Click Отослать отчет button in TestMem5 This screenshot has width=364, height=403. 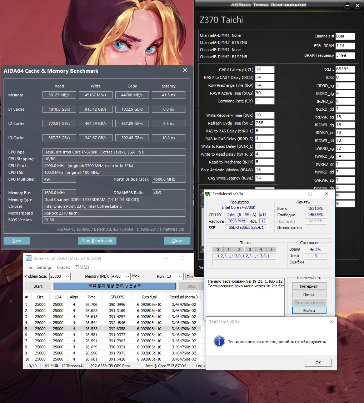pos(309,302)
